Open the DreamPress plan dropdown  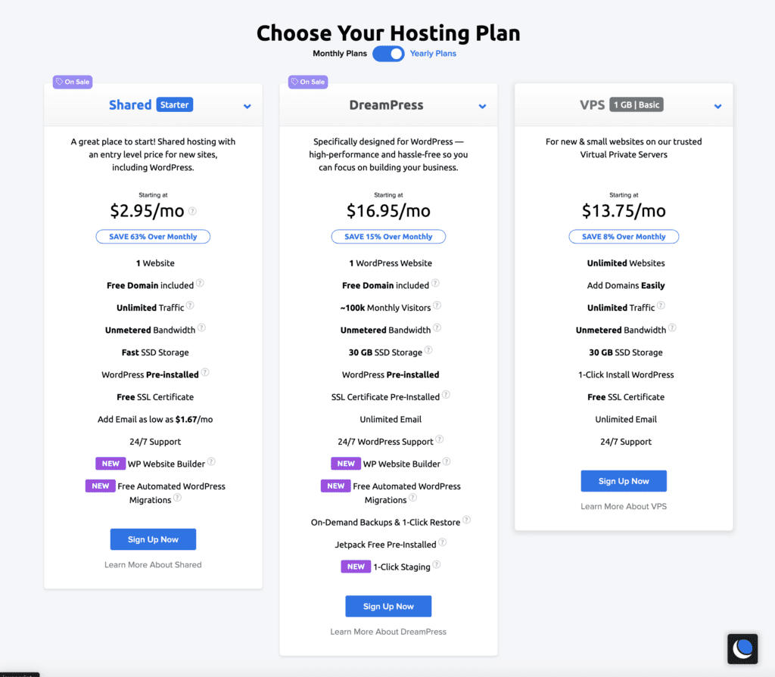(x=482, y=106)
